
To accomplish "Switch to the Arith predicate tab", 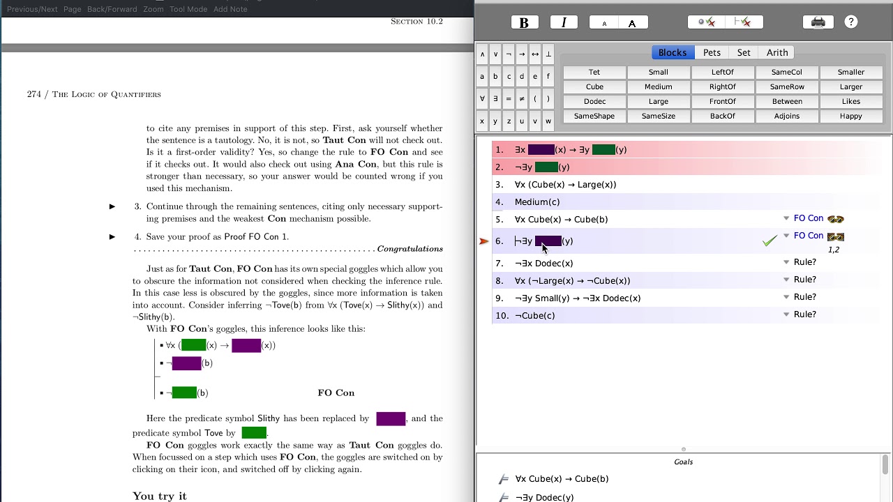I will [777, 52].
